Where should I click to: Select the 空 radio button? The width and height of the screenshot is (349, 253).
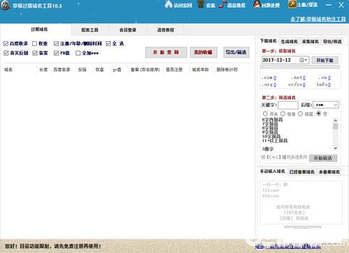(x=318, y=114)
